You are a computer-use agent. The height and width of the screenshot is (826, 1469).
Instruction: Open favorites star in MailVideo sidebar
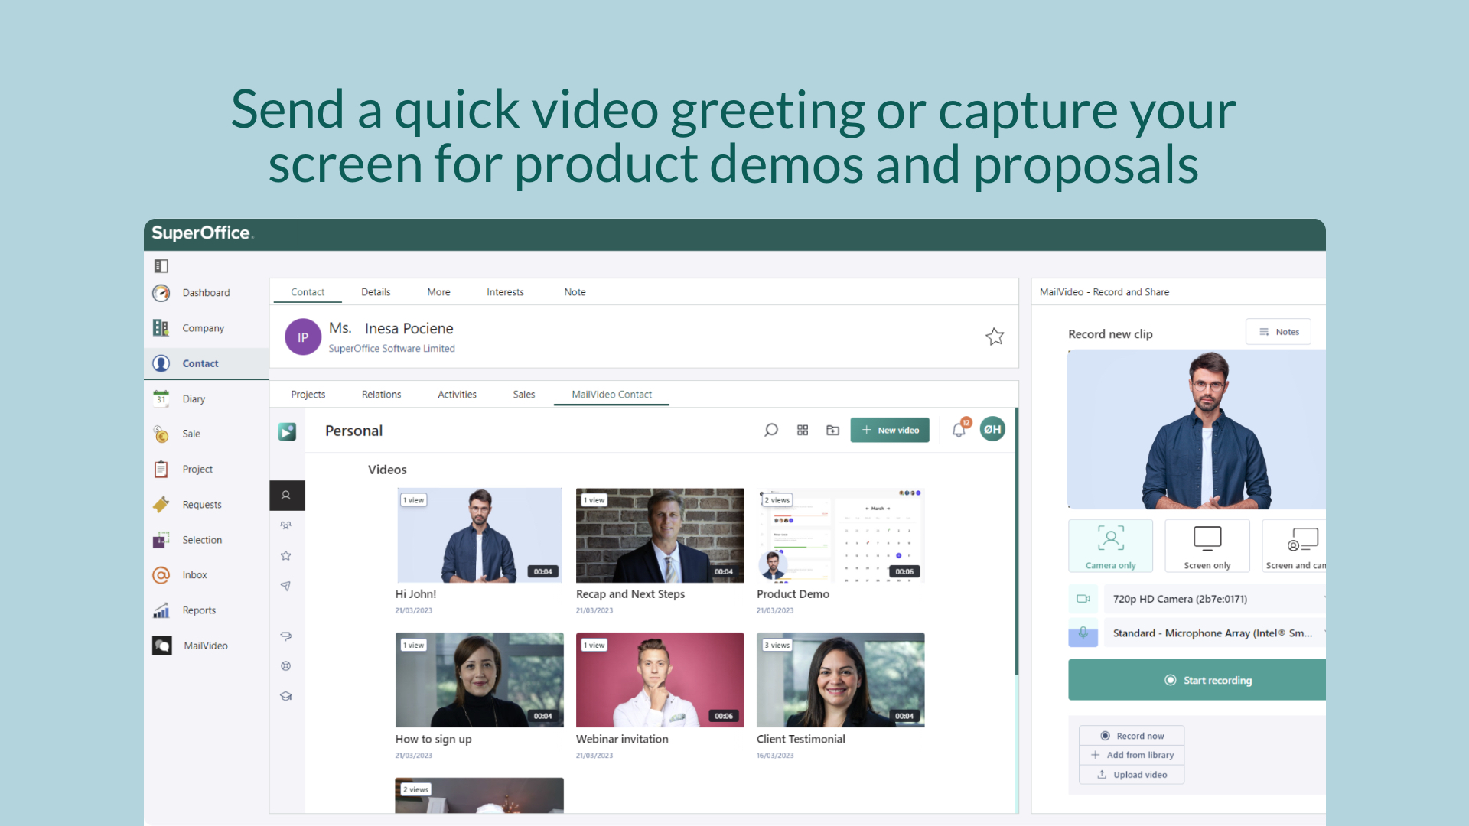286,555
